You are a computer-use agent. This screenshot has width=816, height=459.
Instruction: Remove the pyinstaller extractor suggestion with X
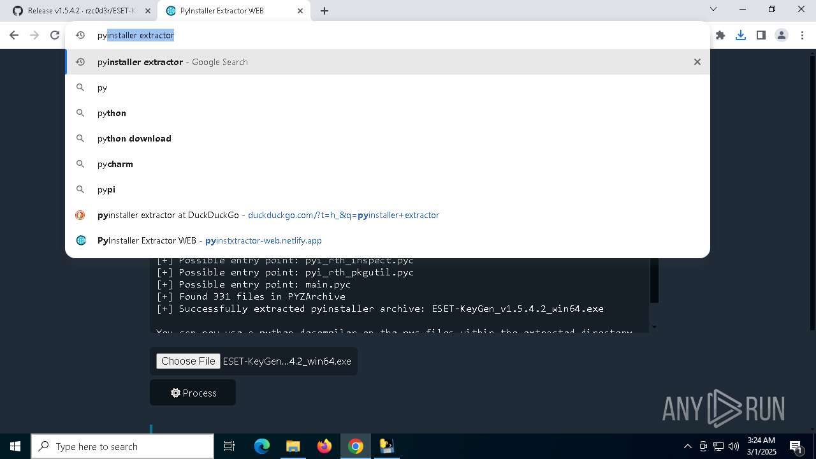point(697,62)
